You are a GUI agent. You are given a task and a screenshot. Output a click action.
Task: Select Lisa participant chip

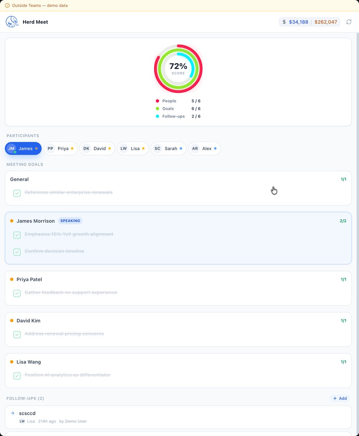(x=133, y=148)
